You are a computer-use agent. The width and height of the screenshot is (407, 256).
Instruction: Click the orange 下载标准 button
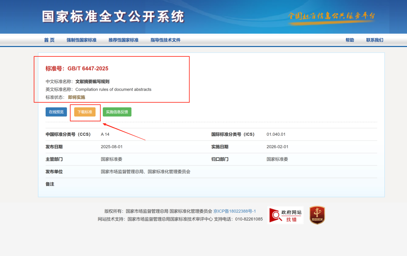(x=85, y=112)
